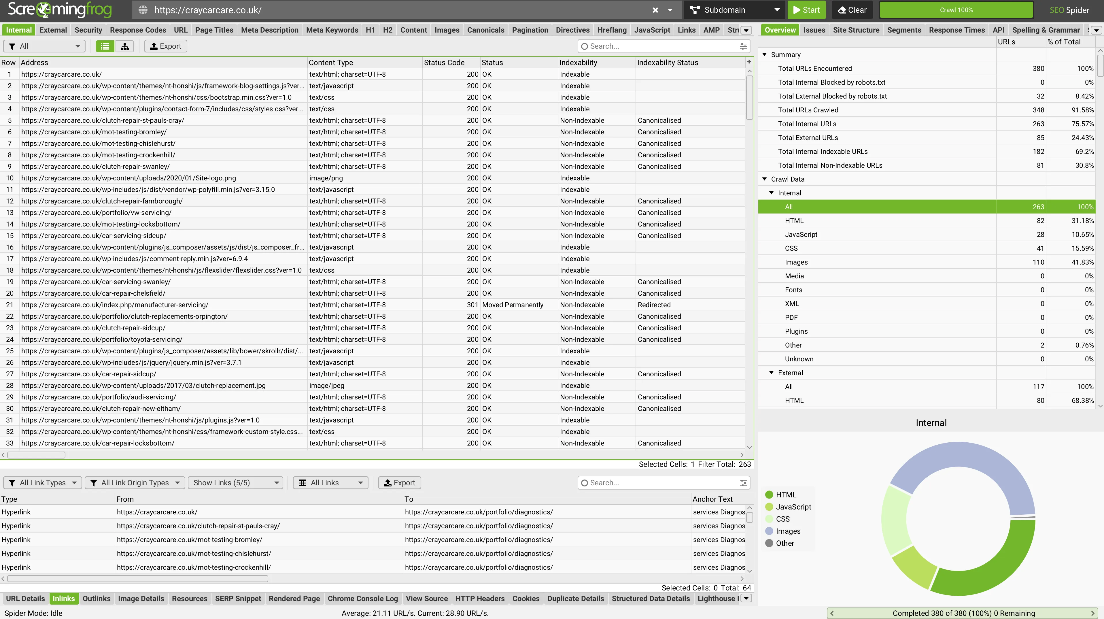Open the Issues tab in right panel
Viewport: 1104px width, 619px height.
coord(814,30)
